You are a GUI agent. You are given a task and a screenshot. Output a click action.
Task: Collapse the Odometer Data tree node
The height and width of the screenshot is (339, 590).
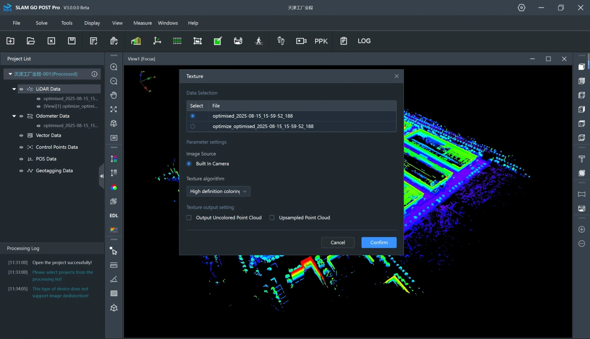pos(14,116)
